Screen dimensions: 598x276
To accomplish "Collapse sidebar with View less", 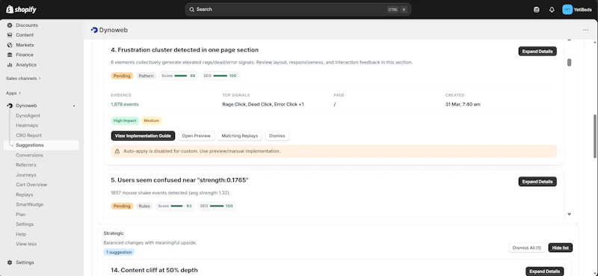I will point(26,244).
